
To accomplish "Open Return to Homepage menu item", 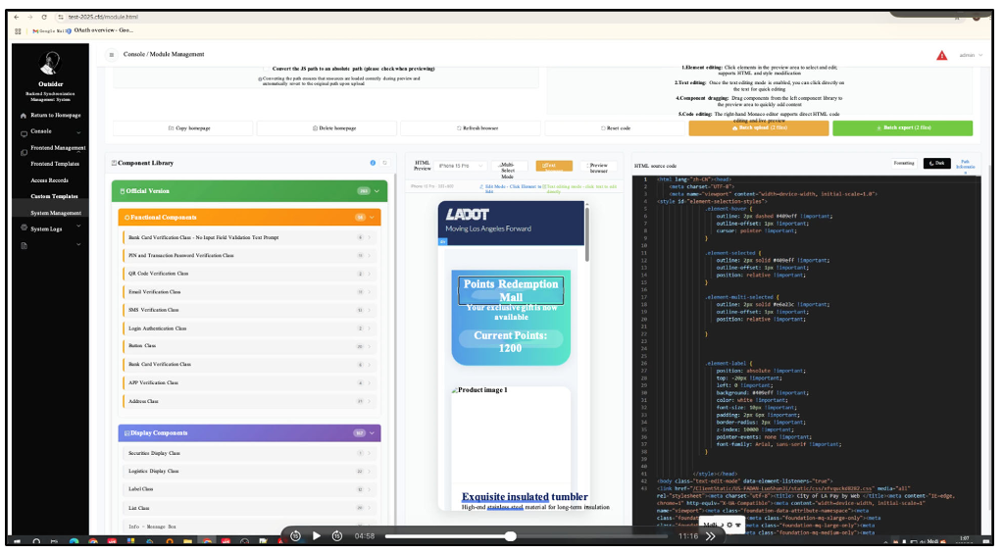I will pos(56,116).
